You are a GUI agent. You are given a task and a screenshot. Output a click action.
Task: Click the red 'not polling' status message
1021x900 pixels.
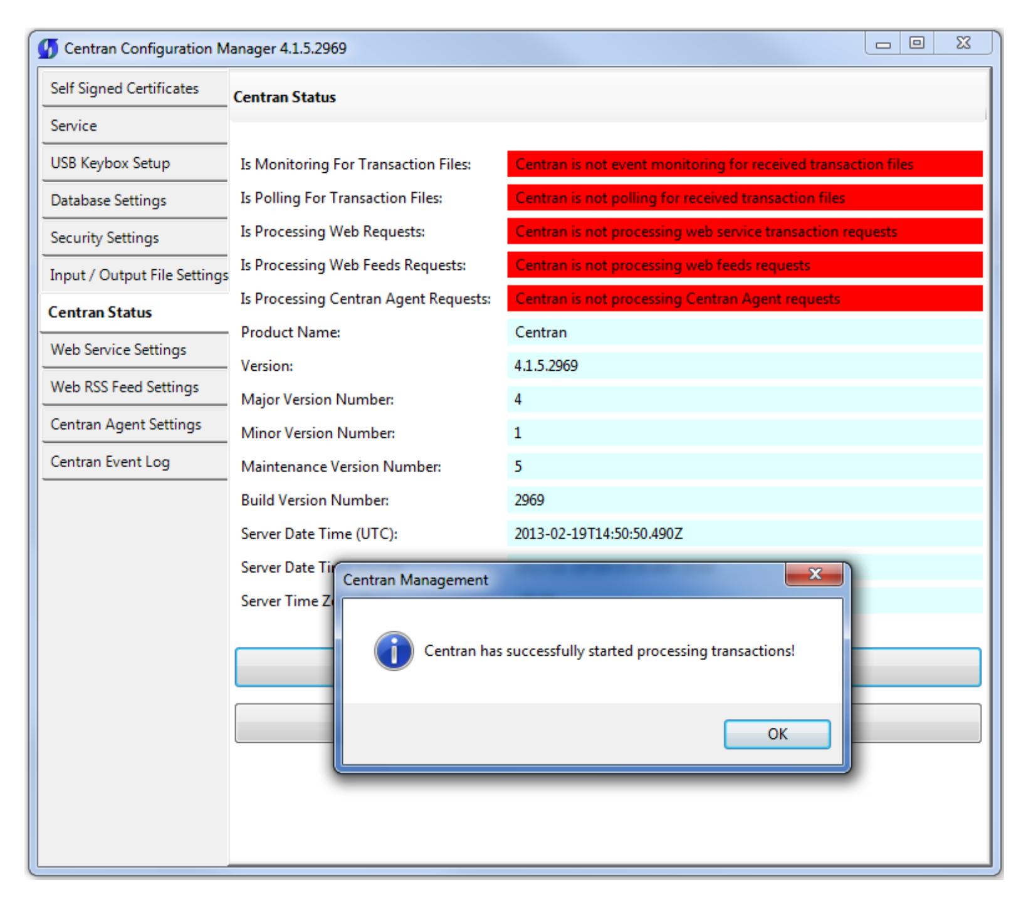point(745,198)
